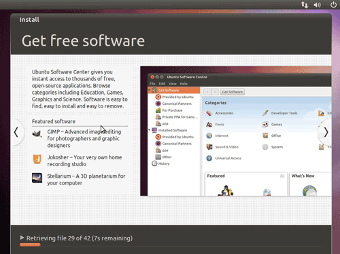
Task: Click the What's New globe app thumbnail
Action: point(309,191)
